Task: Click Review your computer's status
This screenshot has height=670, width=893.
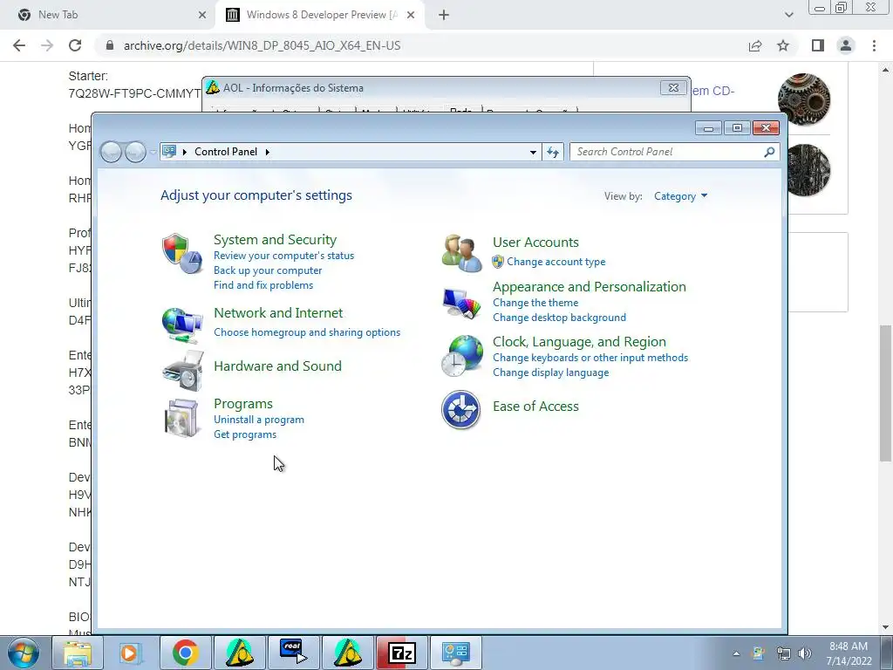Action: 283,256
